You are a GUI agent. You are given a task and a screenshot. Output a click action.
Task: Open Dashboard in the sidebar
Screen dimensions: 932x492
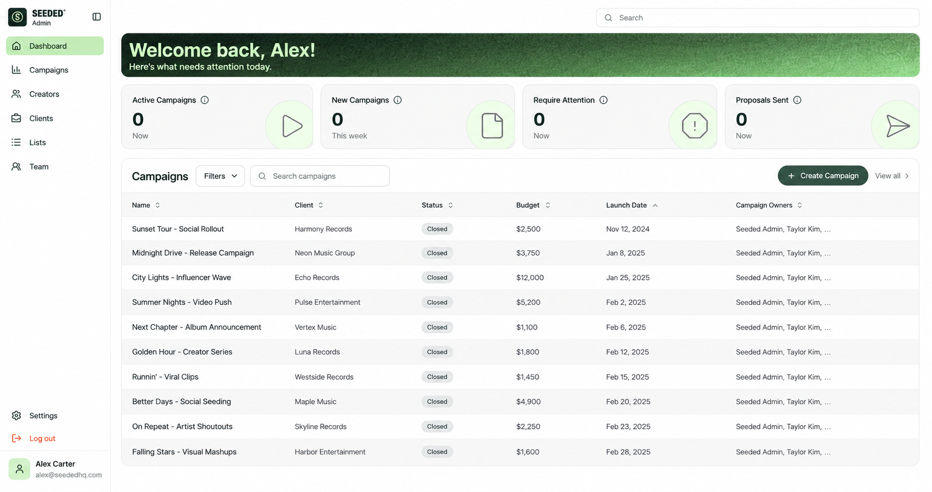point(55,46)
